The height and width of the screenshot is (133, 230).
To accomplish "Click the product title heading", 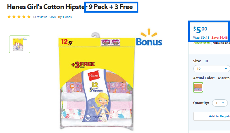I will tap(70, 7).
